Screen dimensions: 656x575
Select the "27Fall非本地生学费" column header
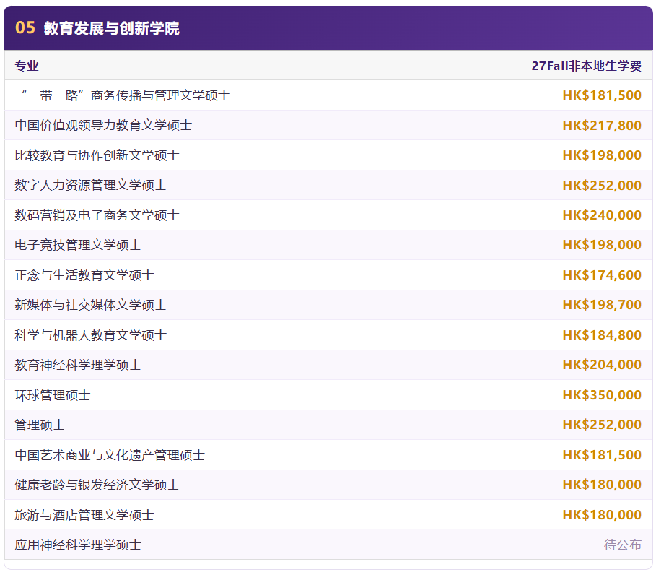pos(586,66)
